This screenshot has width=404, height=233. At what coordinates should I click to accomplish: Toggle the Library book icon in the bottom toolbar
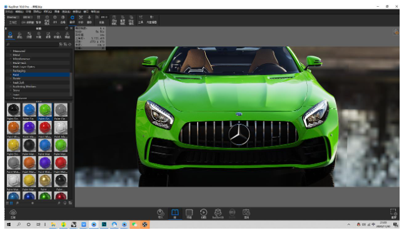[x=175, y=214]
